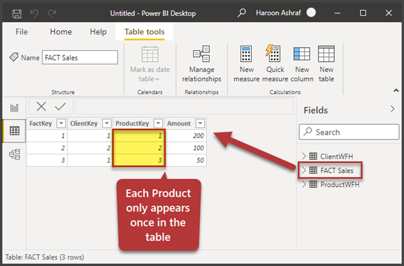Image resolution: width=404 pixels, height=266 pixels.
Task: Select the FACT Sales table name in Fields
Action: (337, 171)
